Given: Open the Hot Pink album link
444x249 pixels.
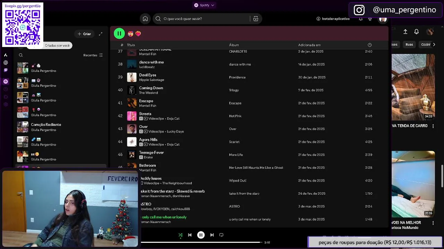Looking at the screenshot, I should click(x=235, y=116).
